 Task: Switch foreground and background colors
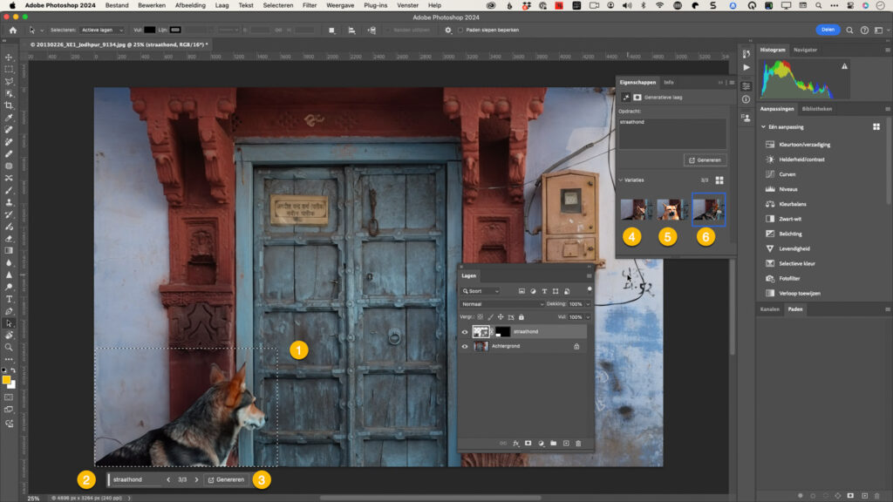[13, 370]
